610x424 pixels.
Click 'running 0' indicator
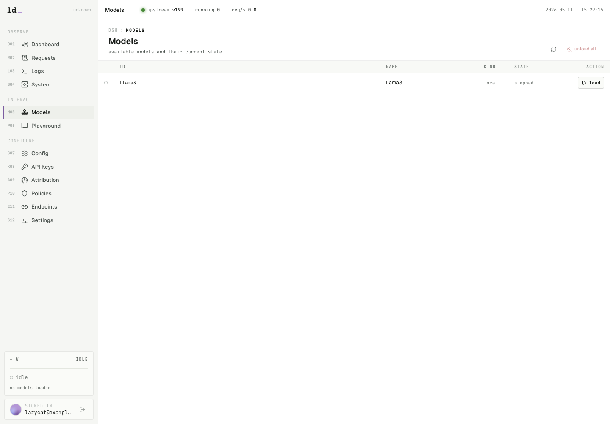208,10
